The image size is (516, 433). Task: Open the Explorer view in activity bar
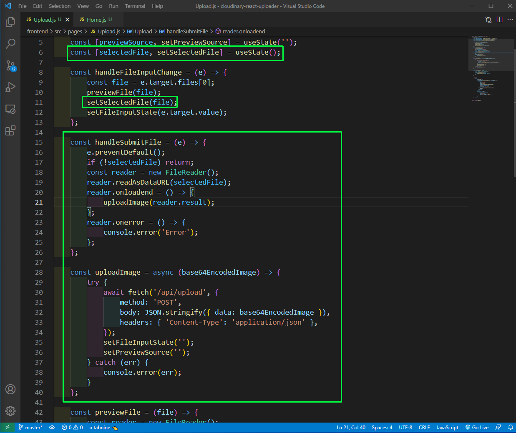[x=10, y=22]
